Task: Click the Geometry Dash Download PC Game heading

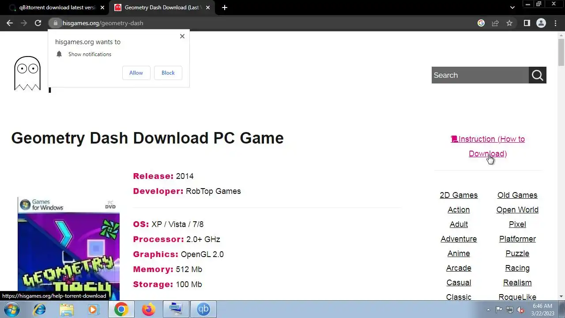Action: coord(147,138)
